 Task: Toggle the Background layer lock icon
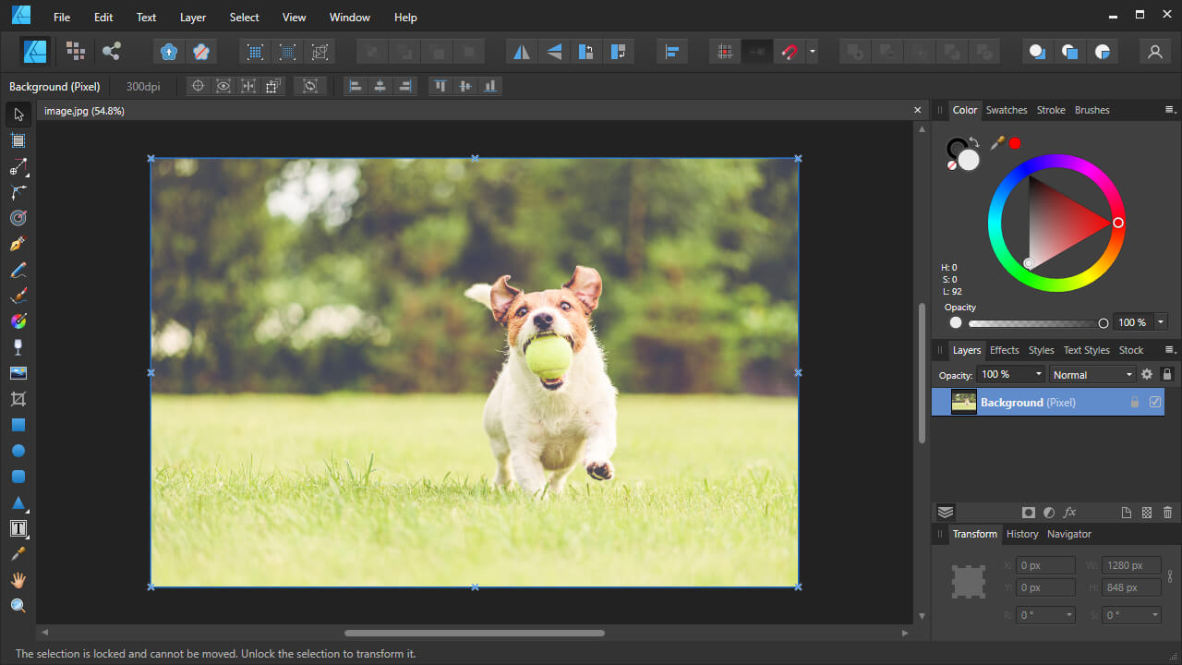pos(1135,403)
